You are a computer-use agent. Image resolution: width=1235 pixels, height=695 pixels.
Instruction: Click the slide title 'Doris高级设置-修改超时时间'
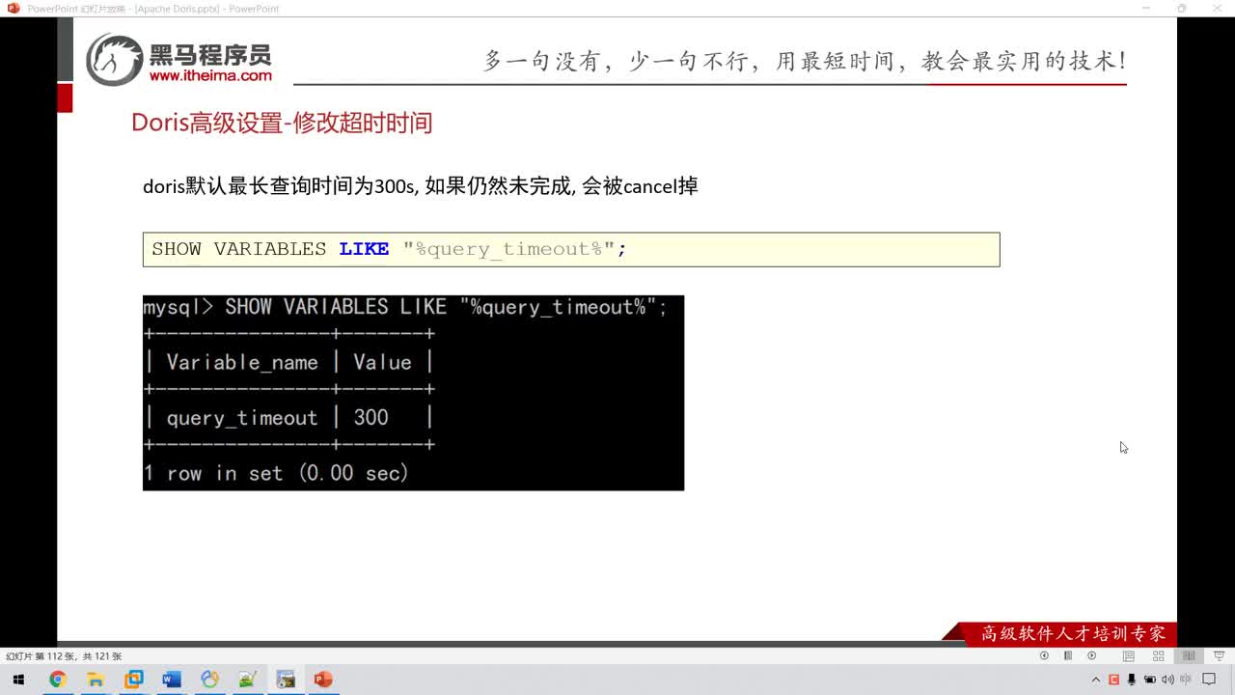tap(282, 123)
